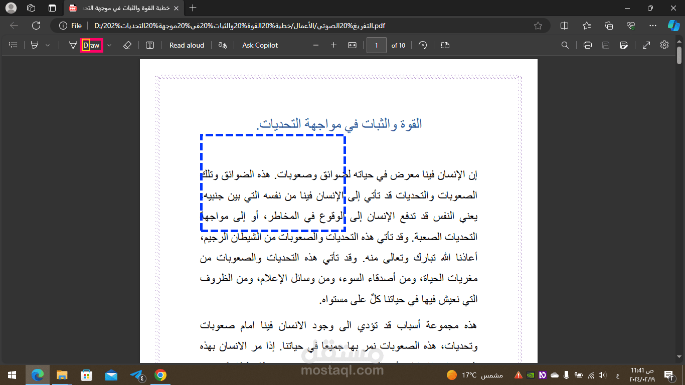685x385 pixels.
Task: Switch the keyboard input language
Action: pos(617,375)
